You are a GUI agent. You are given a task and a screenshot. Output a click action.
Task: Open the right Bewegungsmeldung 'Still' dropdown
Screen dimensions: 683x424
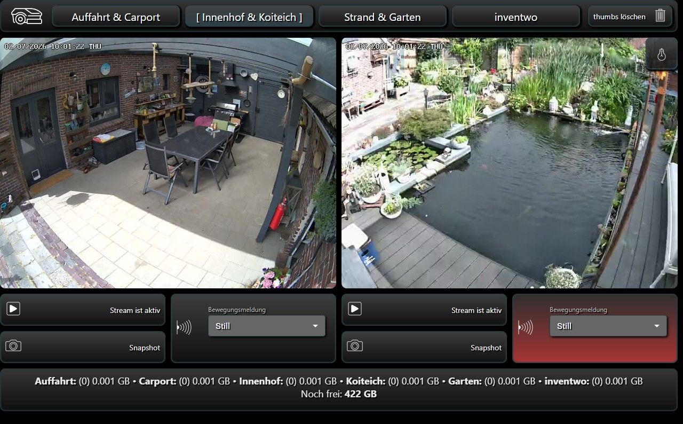[608, 326]
